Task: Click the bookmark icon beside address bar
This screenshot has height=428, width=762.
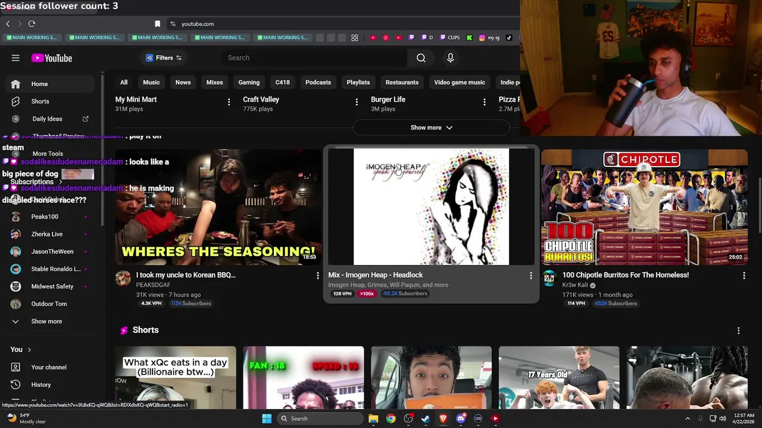Action: click(157, 24)
